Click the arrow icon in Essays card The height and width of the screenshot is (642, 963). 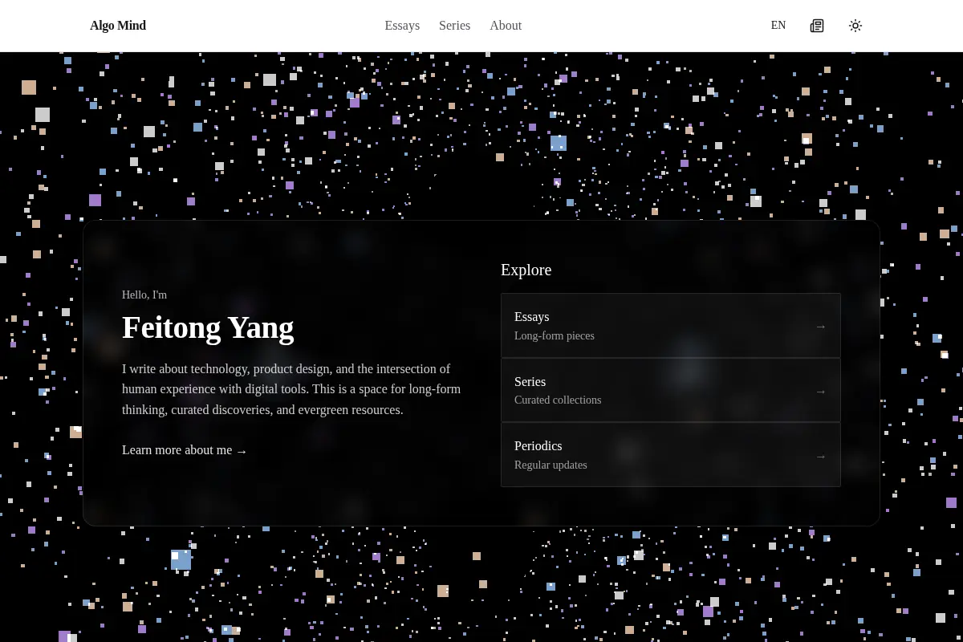pyautogui.click(x=821, y=327)
